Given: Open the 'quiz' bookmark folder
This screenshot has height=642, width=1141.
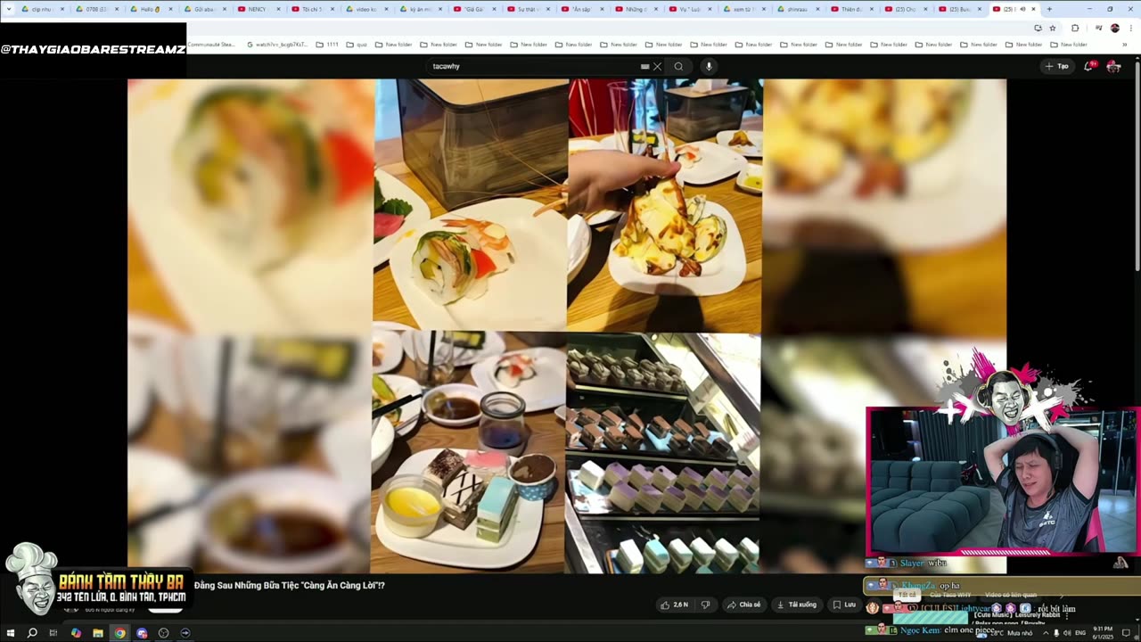Looking at the screenshot, I should (357, 44).
